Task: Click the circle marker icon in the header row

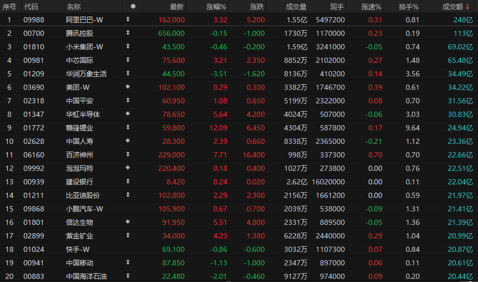Action: [x=133, y=6]
